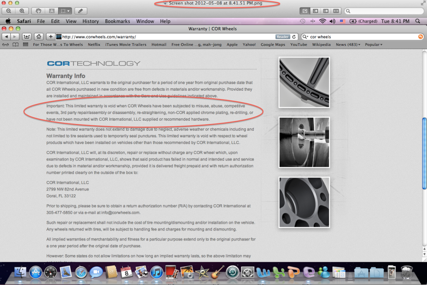Click the battery status icon
This screenshot has width=427, height=285.
pos(353,21)
